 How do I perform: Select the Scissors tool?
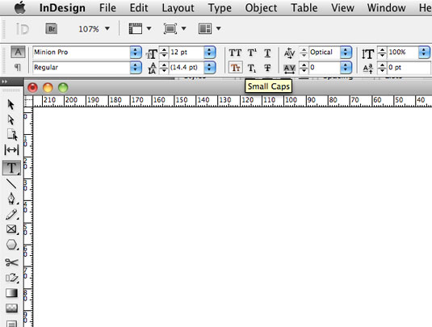pyautogui.click(x=11, y=262)
